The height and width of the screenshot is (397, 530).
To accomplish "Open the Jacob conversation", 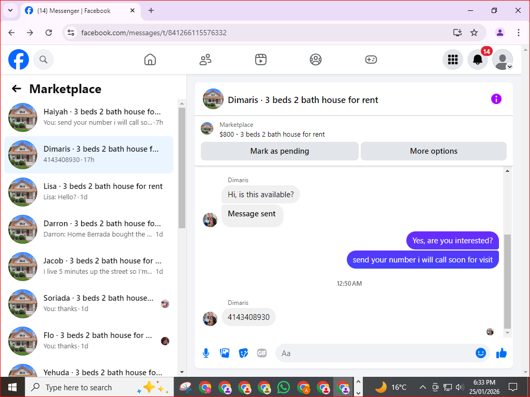I will 89,266.
